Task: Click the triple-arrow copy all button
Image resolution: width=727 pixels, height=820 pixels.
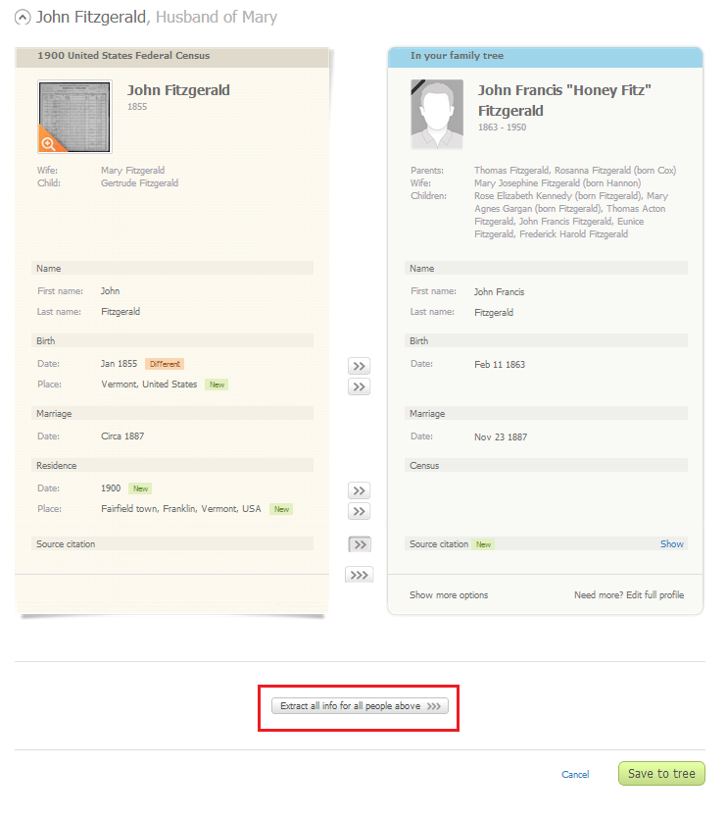Action: coord(360,575)
